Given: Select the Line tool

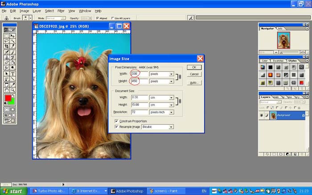Looking at the screenshot, I should (13, 79).
